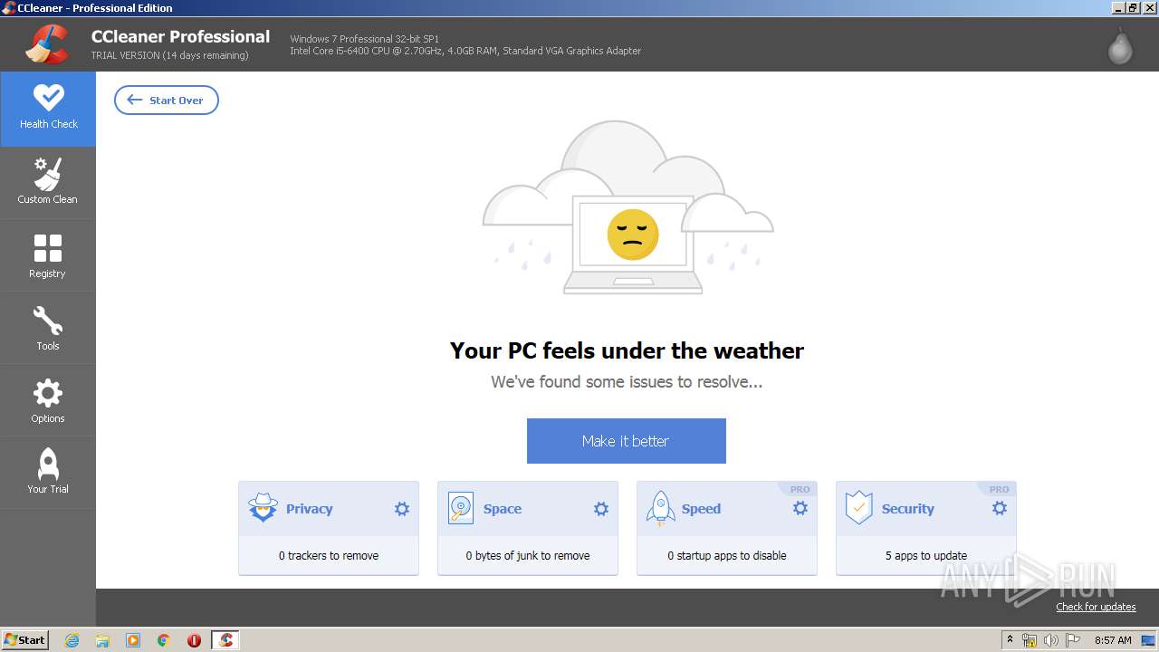Open the Custom Clean section
The width and height of the screenshot is (1159, 652).
point(48,182)
